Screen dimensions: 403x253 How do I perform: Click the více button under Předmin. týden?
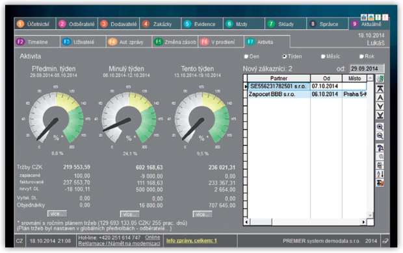click(x=57, y=213)
